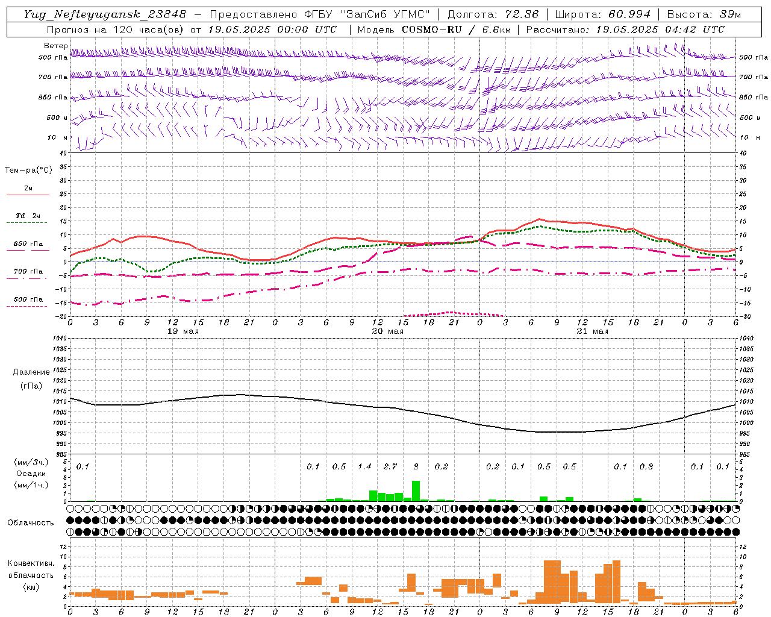
Task: Click the 'Конвективн.' label
Action: point(31,563)
